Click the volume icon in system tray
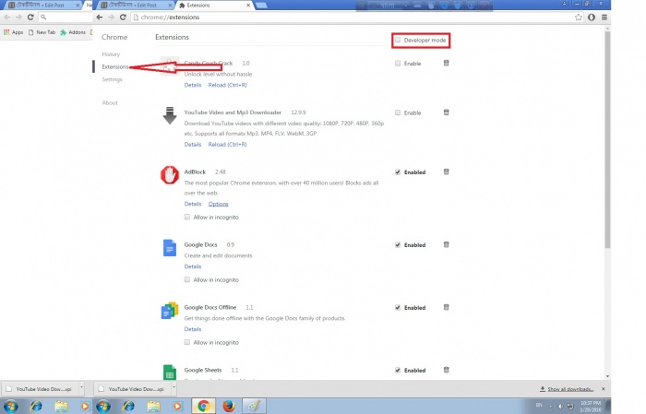Image resolution: width=646 pixels, height=414 pixels. pos(561,407)
